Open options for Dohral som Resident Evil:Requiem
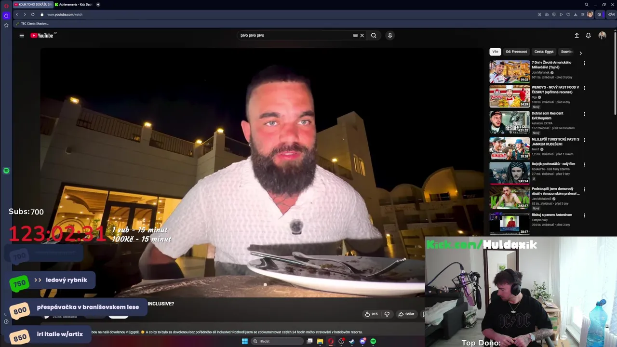 [584, 114]
